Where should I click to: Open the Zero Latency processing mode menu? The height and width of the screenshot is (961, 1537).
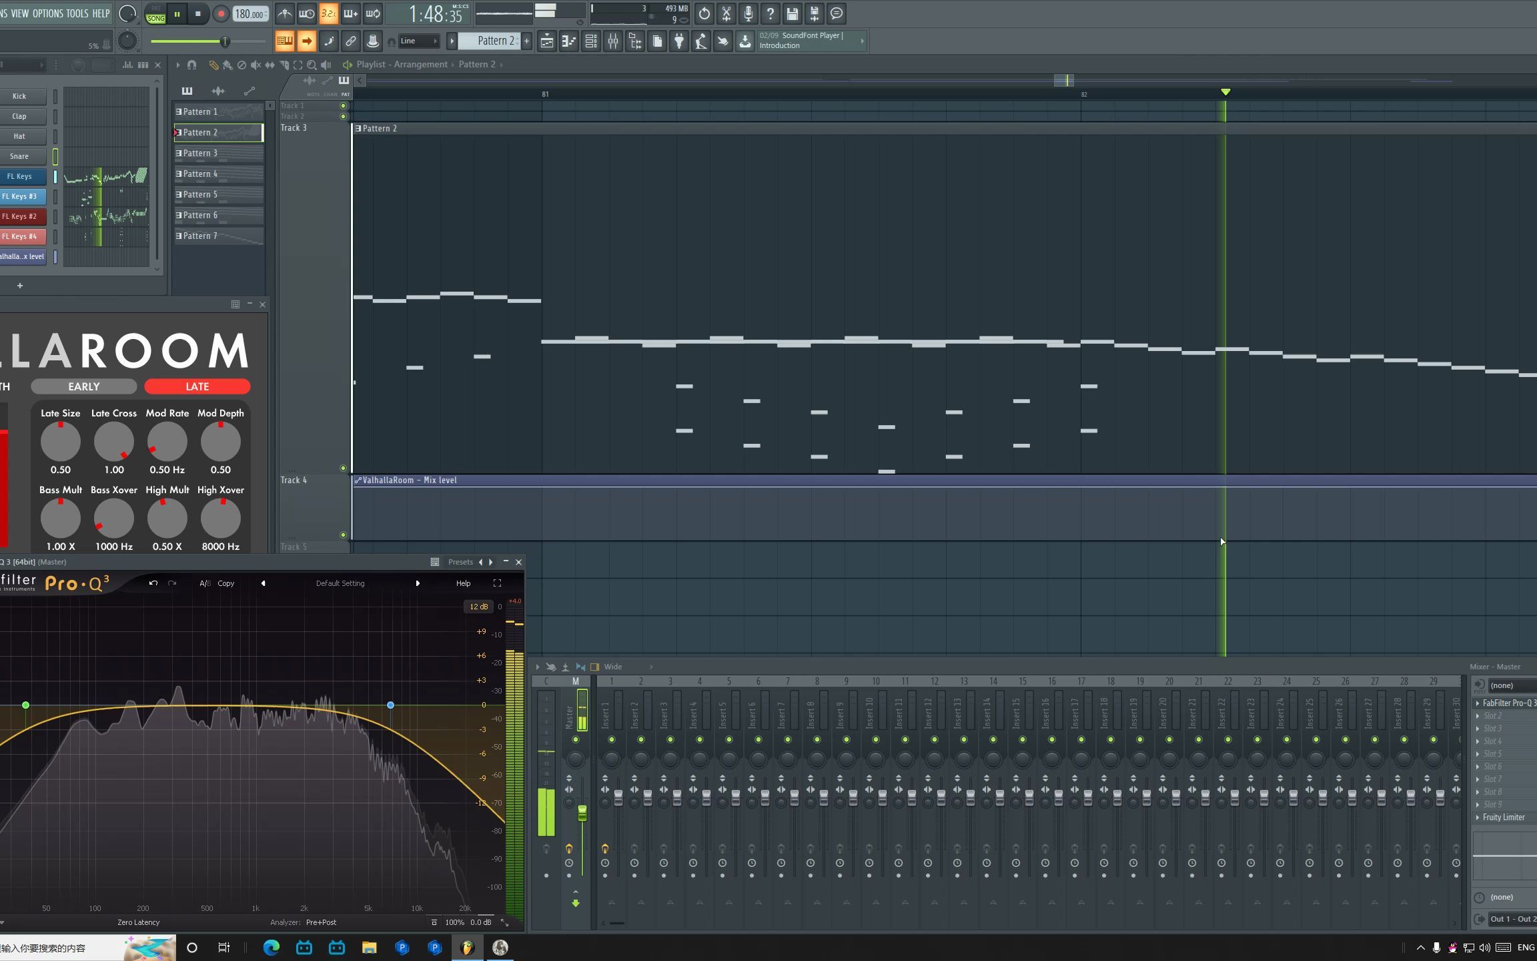(x=138, y=922)
